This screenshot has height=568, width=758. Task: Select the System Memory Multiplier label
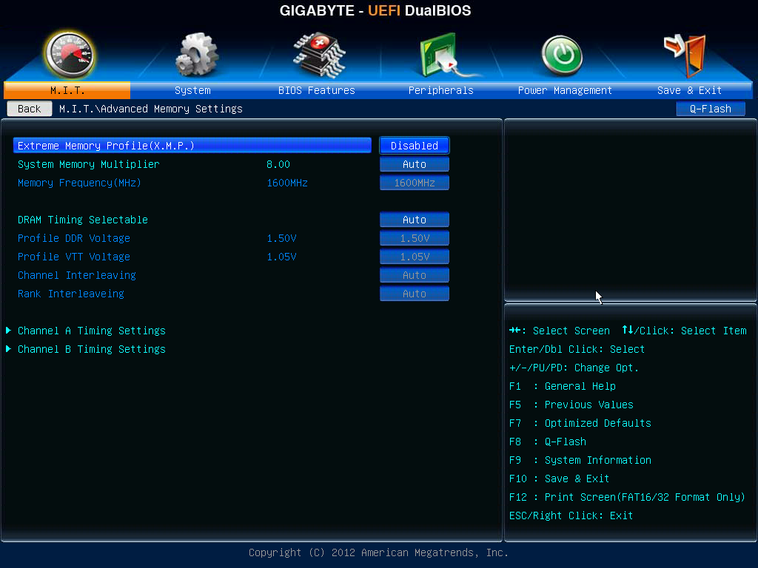pos(89,164)
